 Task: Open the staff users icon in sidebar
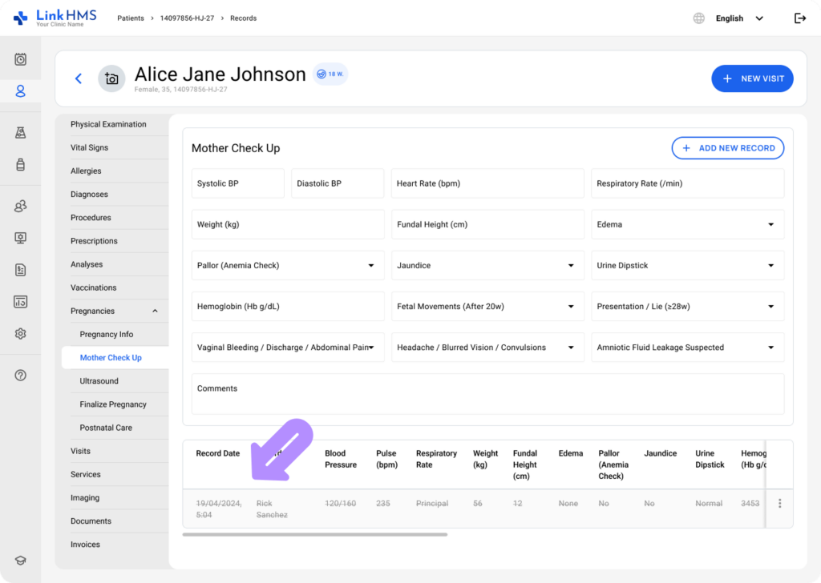(x=20, y=206)
